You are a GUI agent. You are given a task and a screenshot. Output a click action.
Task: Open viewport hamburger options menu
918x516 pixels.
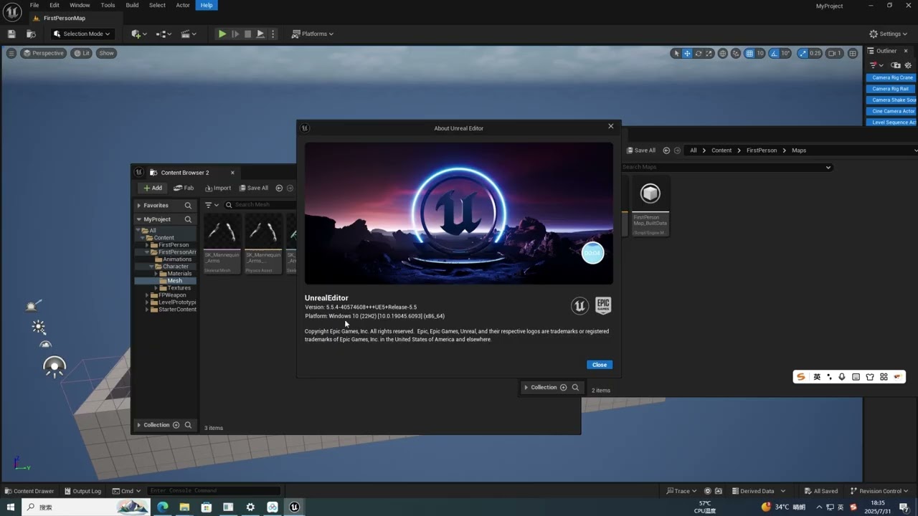[x=11, y=53]
